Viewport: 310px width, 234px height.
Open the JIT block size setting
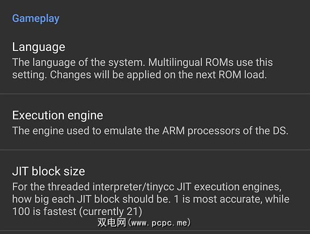155,191
